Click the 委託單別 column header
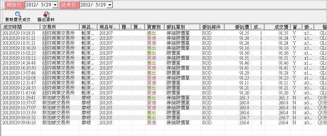This screenshot has height=136, width=327. pyautogui.click(x=182, y=27)
